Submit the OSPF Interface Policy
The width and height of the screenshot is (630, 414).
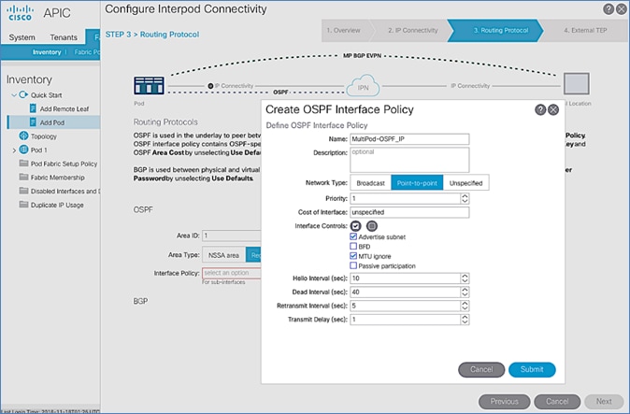click(x=532, y=369)
